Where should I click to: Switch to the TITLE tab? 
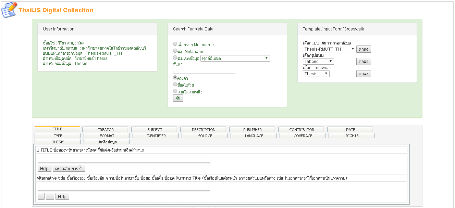[x=58, y=129]
